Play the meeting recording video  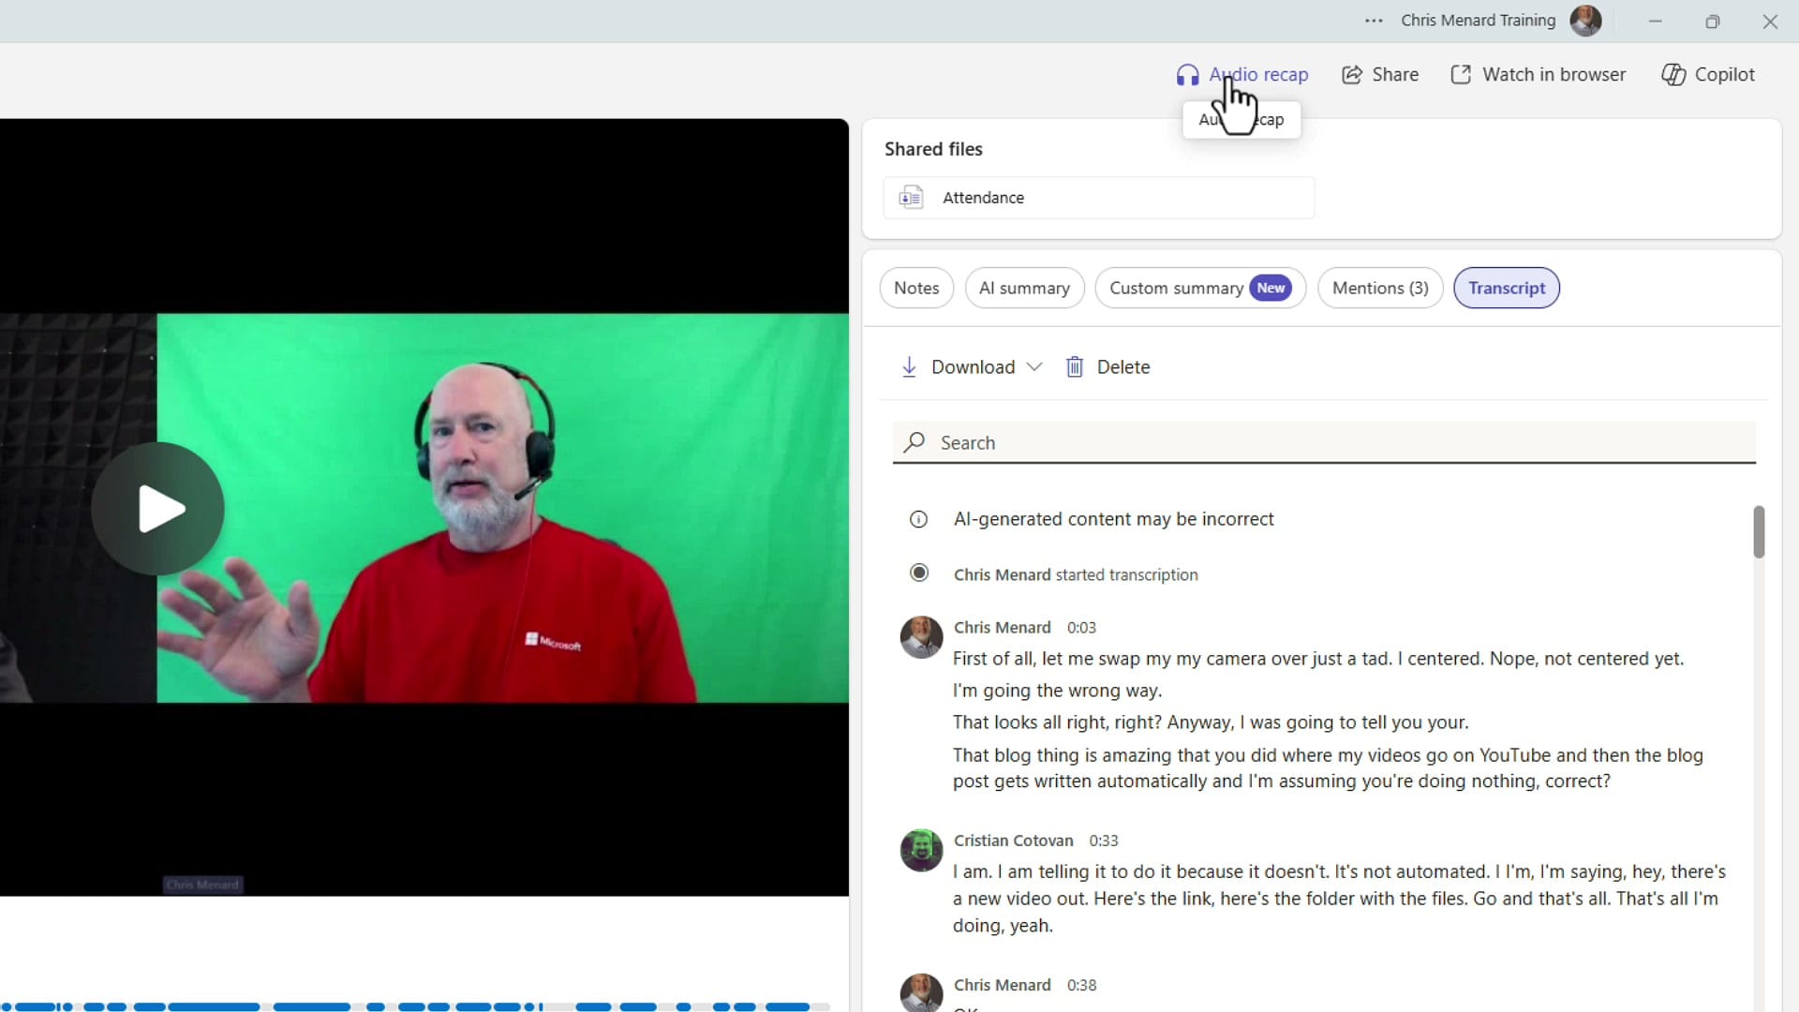158,509
